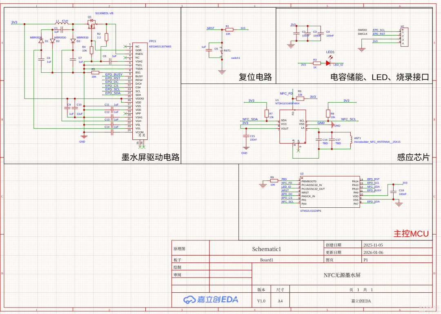Select the 墨水屏驱动电路 section label
Screen dimensions: 441x314
point(150,157)
